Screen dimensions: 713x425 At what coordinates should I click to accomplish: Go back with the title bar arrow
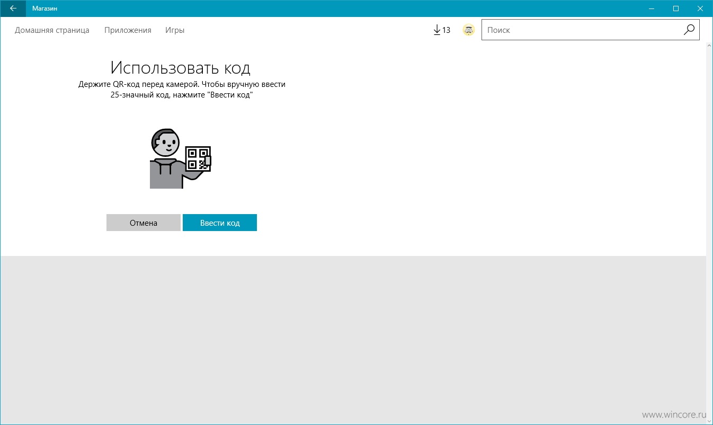point(13,8)
